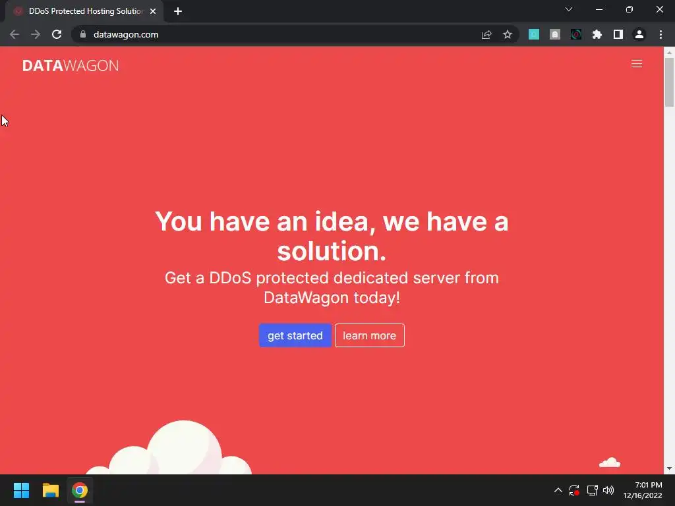The image size is (675, 506).
Task: Select the DDoS Protected Hosting tab
Action: (x=85, y=11)
